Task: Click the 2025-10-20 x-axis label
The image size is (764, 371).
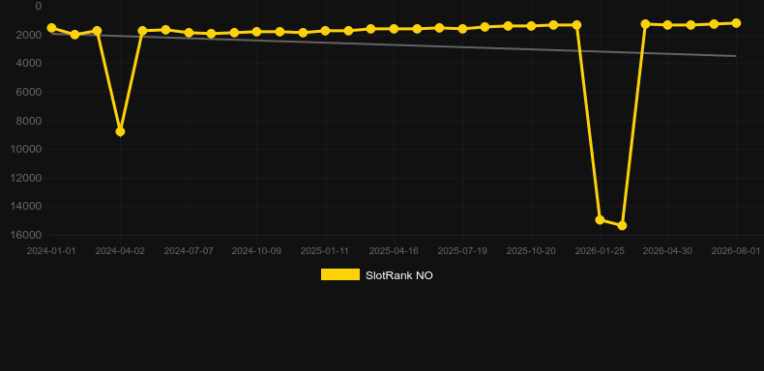Action: pyautogui.click(x=531, y=251)
